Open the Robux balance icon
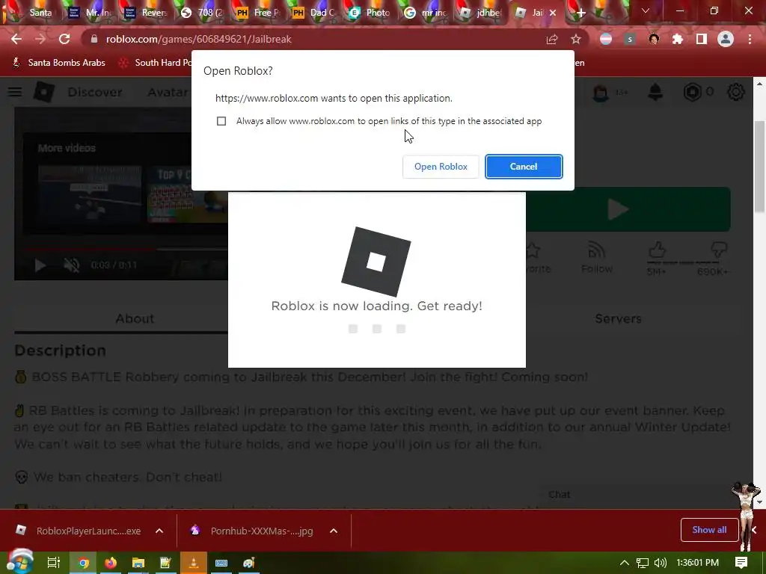Viewport: 766px width, 574px height. [x=692, y=92]
